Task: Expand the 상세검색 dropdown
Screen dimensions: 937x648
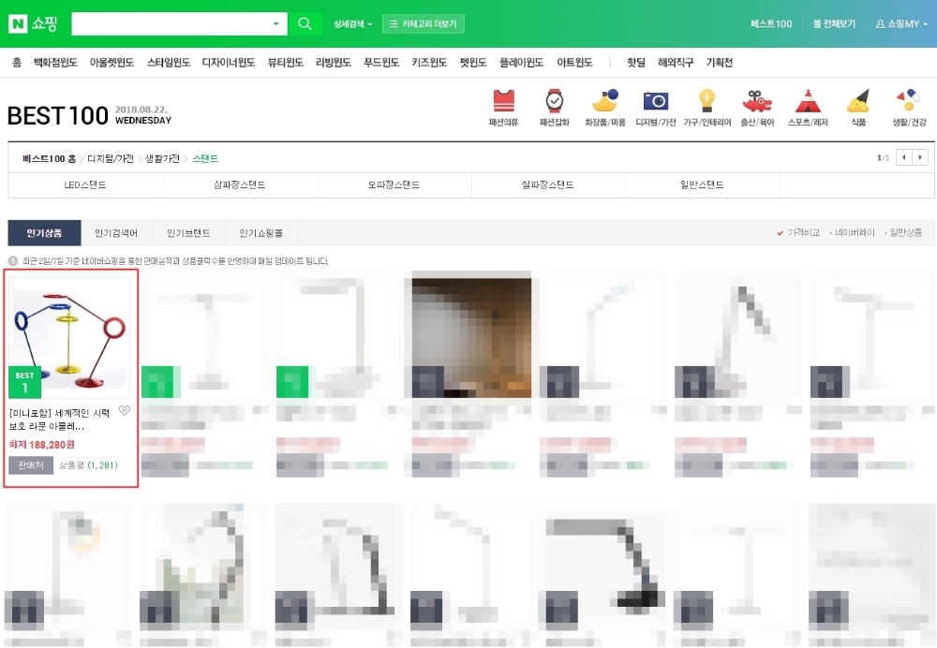Action: pos(352,24)
